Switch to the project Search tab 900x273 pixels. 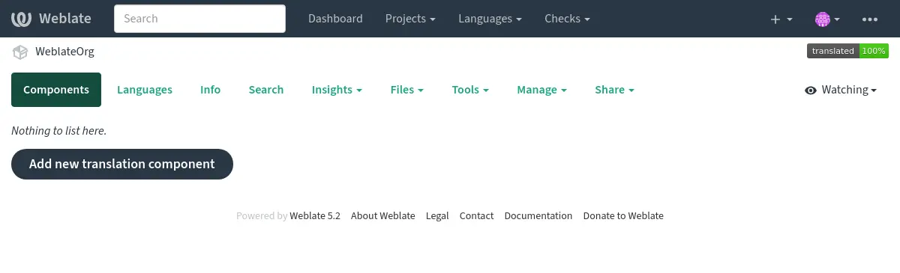pos(266,90)
